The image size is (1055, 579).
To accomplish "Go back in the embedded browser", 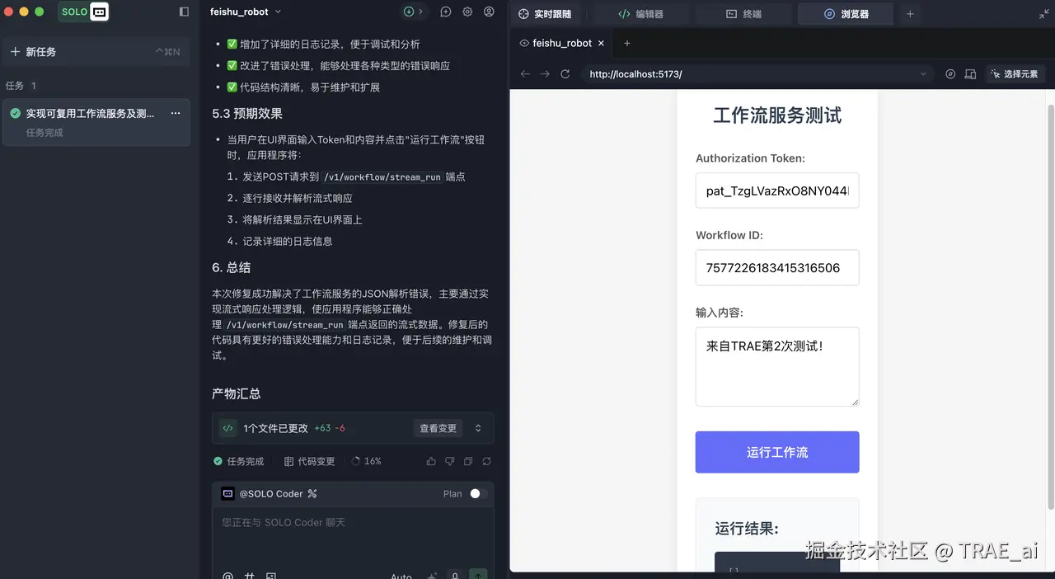I will 525,74.
